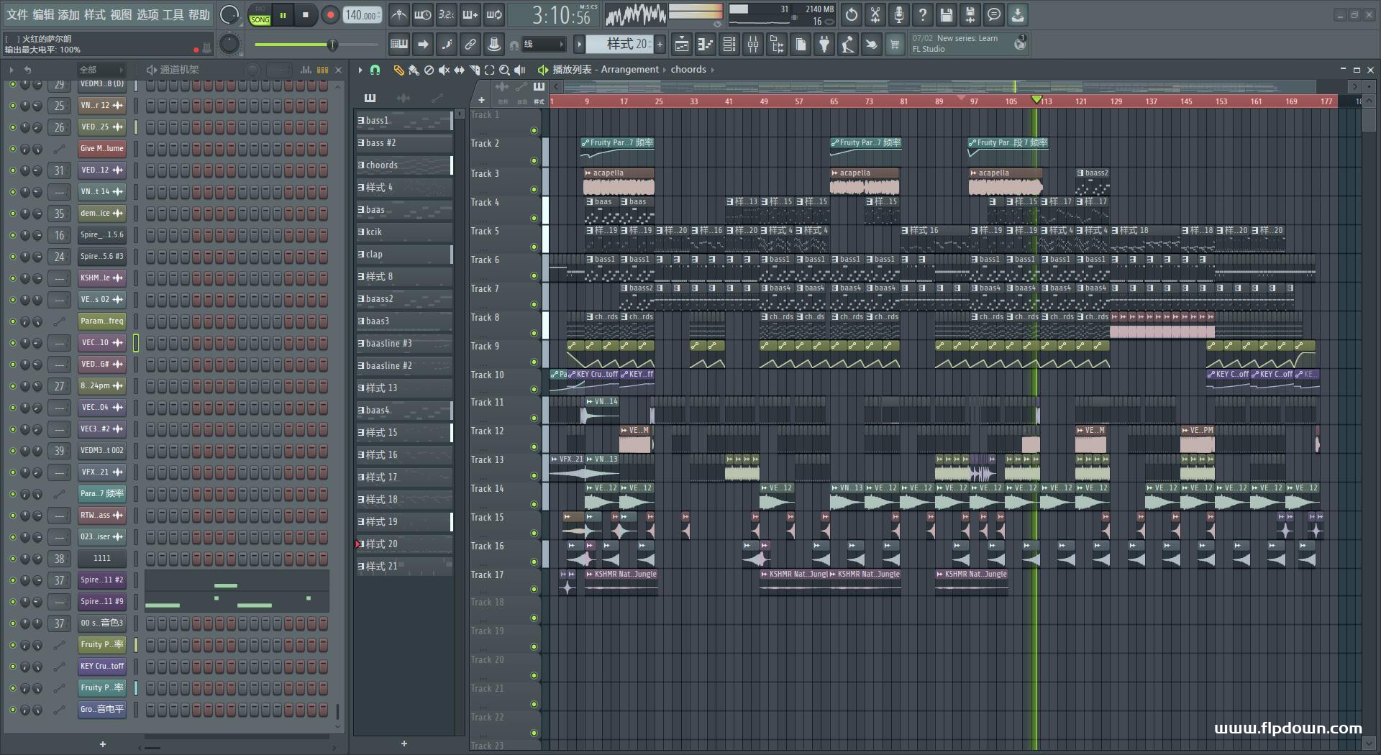Mute Track 10 with its green light
The width and height of the screenshot is (1381, 755).
pos(534,389)
